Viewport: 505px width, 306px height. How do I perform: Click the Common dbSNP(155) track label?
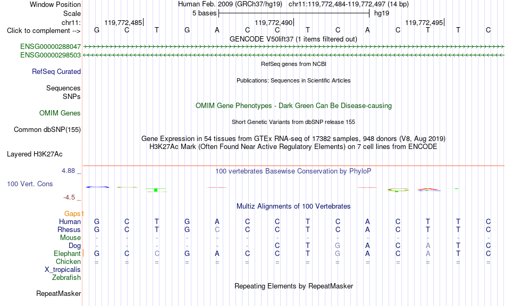47,130
